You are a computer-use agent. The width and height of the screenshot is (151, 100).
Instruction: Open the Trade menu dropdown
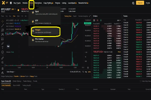click(x=31, y=3)
